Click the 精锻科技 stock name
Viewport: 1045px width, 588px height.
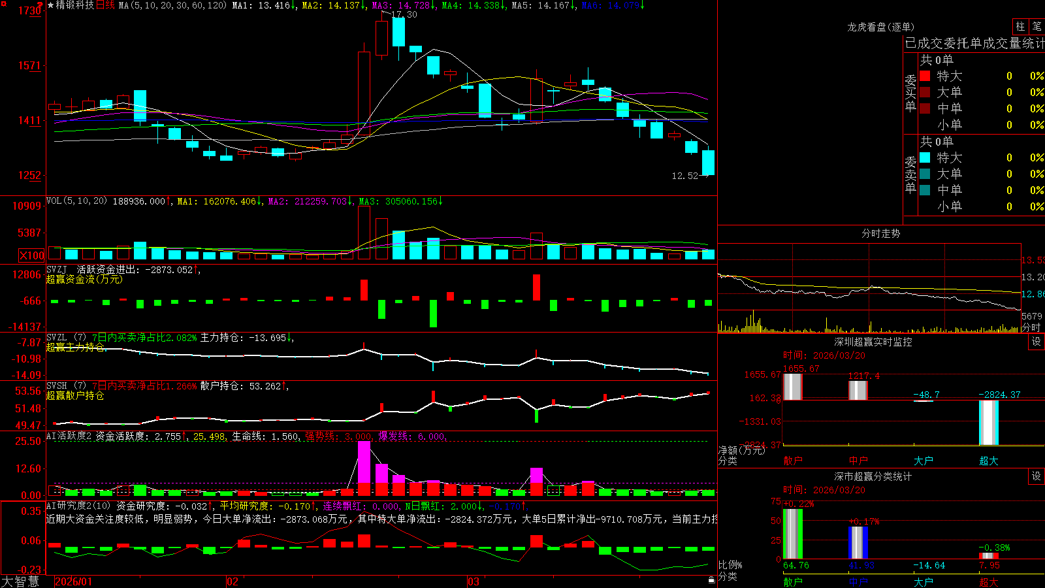point(75,5)
